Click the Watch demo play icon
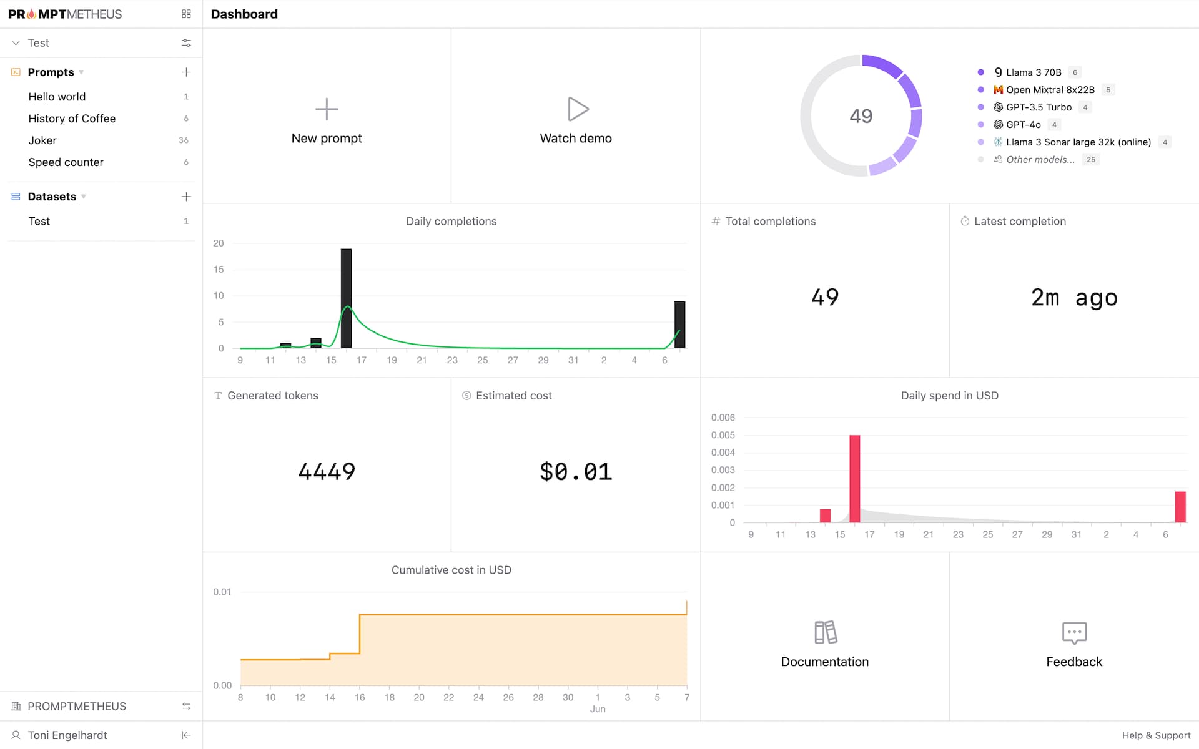This screenshot has height=749, width=1199. (x=576, y=109)
